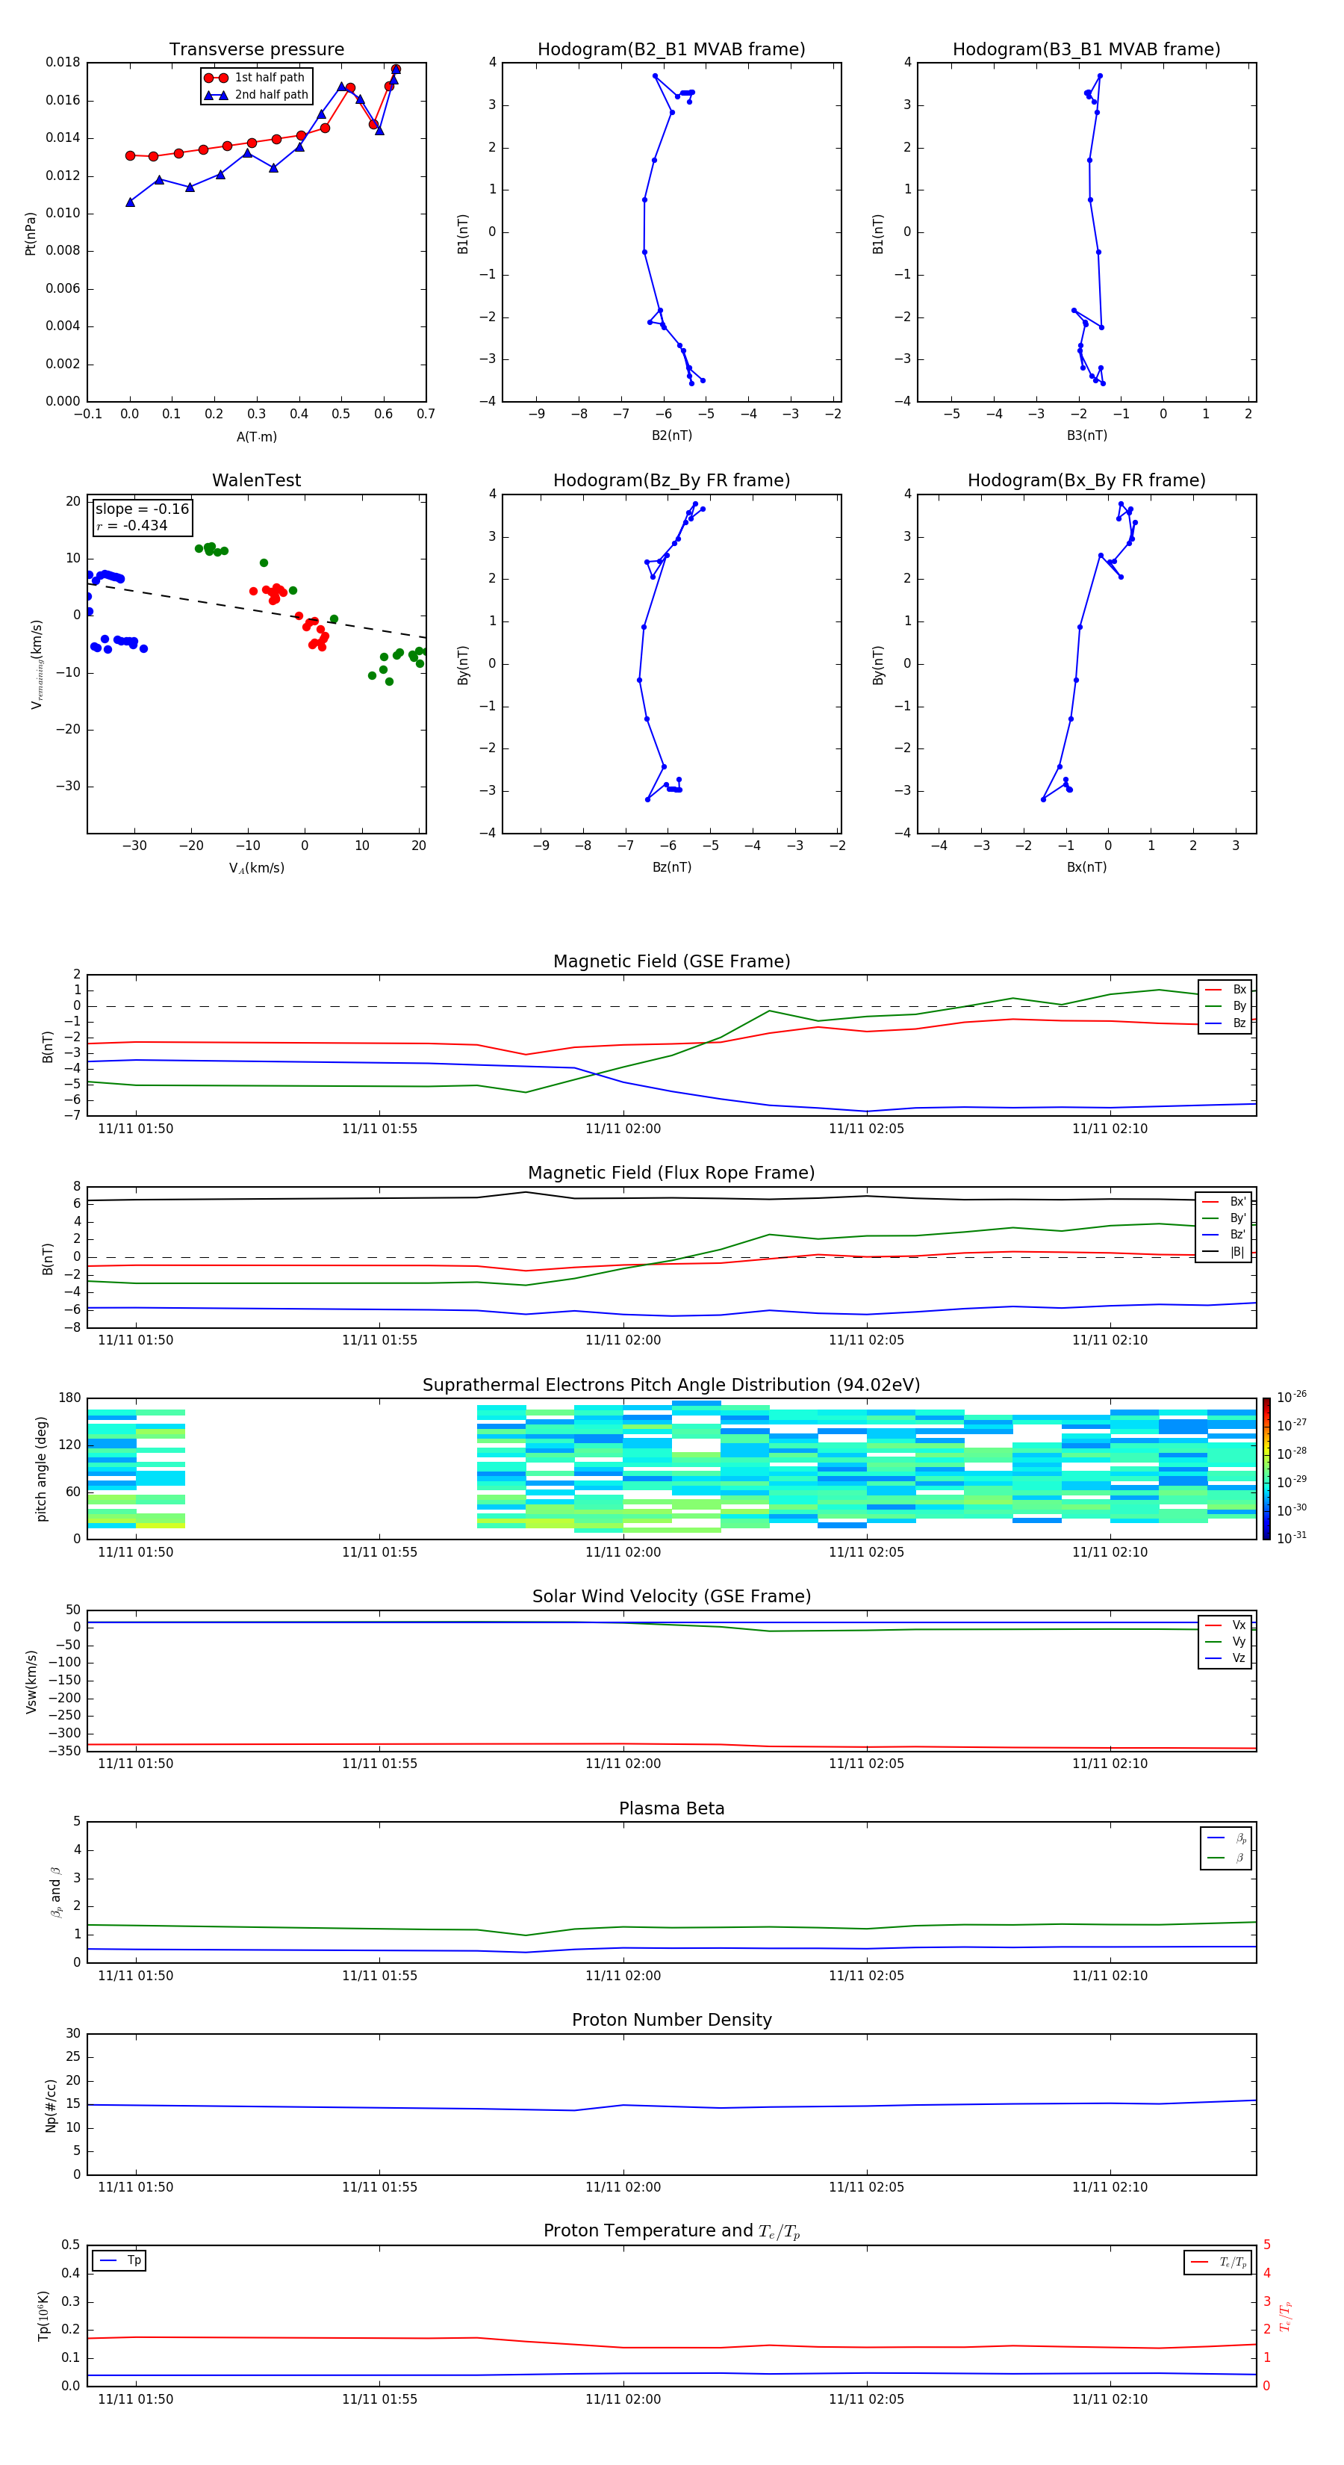This screenshot has width=1344, height=2465.
Task: Click the 'Tp' legend entry
Action: pos(119,2260)
